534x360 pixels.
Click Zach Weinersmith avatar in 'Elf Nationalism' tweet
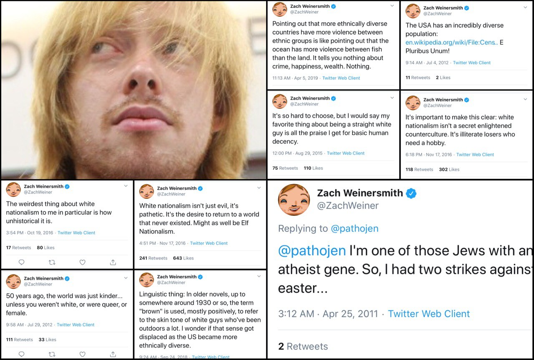[x=146, y=191]
